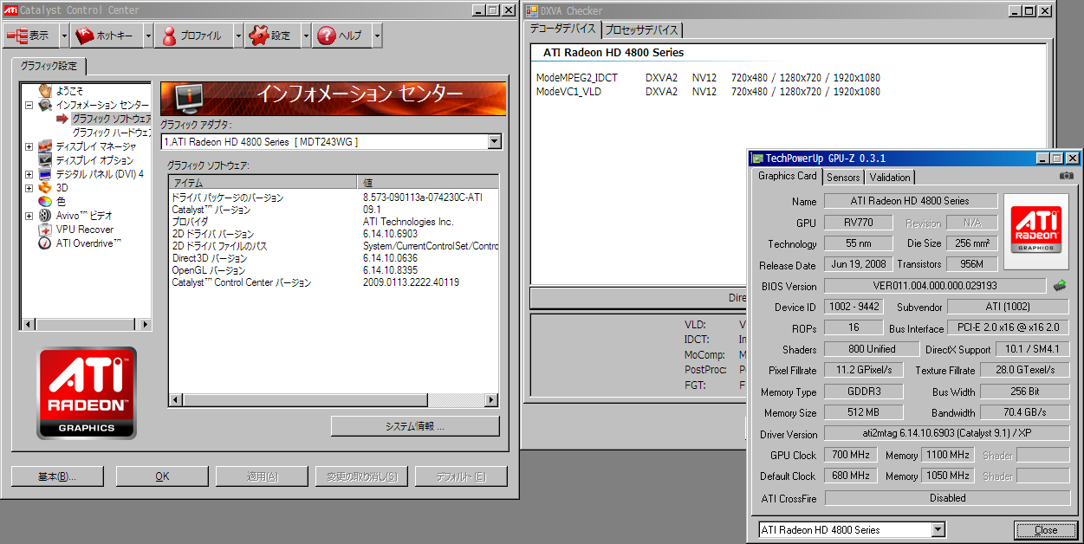Click the OK button in Catalyst
Screen dimensions: 1084x544
162,476
